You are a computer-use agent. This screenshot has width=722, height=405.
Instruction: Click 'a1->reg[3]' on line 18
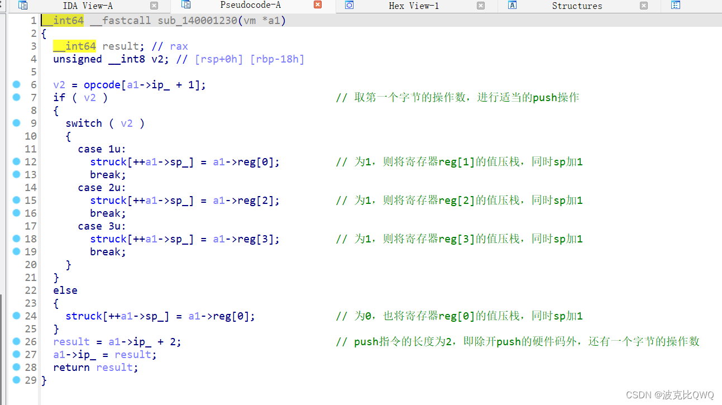(x=243, y=239)
